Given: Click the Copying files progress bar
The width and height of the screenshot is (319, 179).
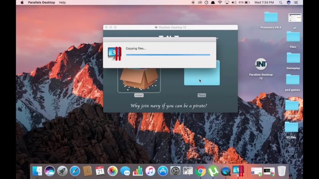Looking at the screenshot, I should coord(168,55).
